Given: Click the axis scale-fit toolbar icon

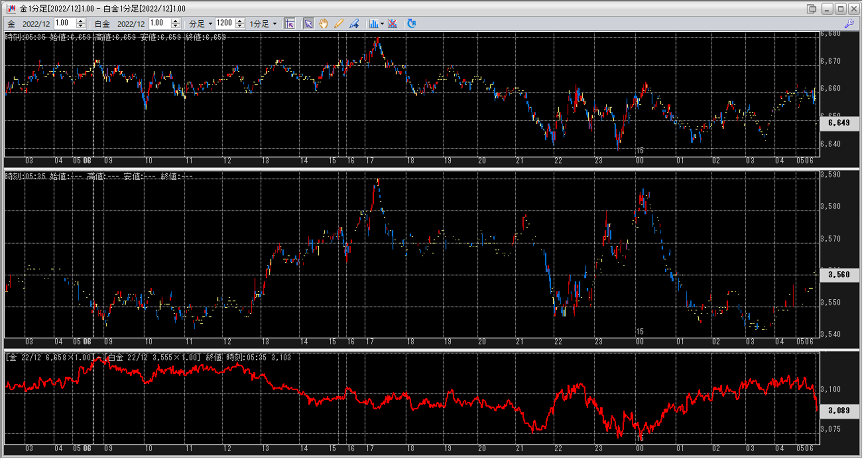Looking at the screenshot, I should pyautogui.click(x=290, y=24).
